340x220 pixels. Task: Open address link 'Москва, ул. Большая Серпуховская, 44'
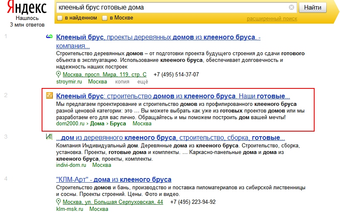(113, 202)
